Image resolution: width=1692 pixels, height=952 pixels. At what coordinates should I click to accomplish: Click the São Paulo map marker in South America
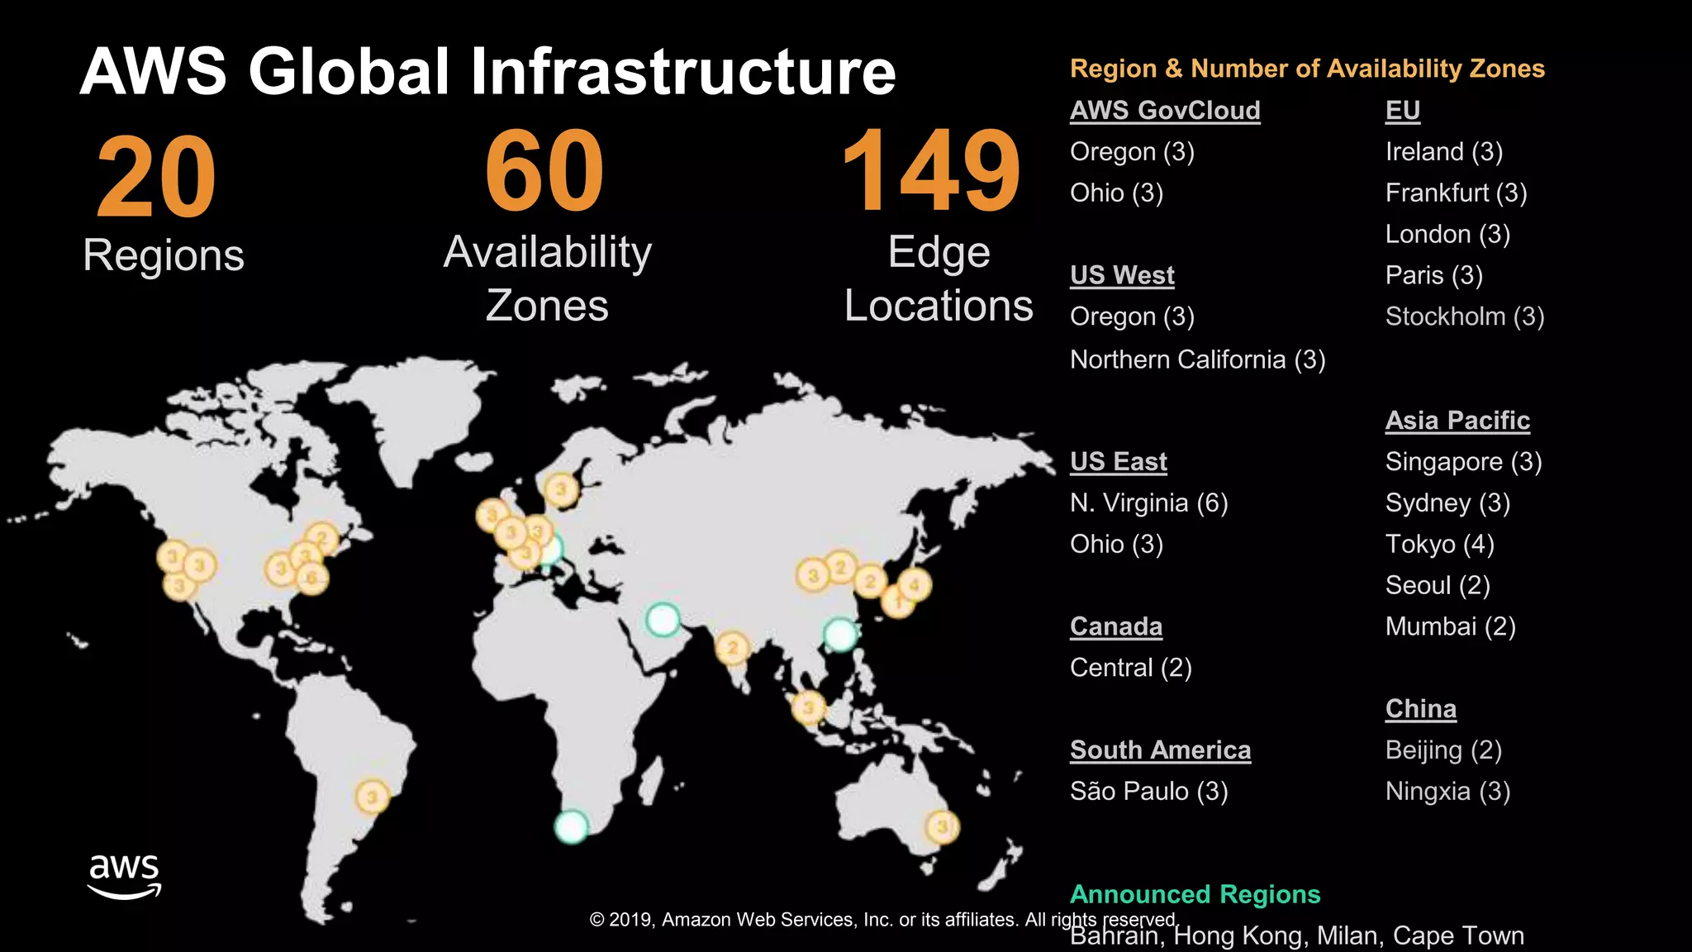pyautogui.click(x=372, y=797)
